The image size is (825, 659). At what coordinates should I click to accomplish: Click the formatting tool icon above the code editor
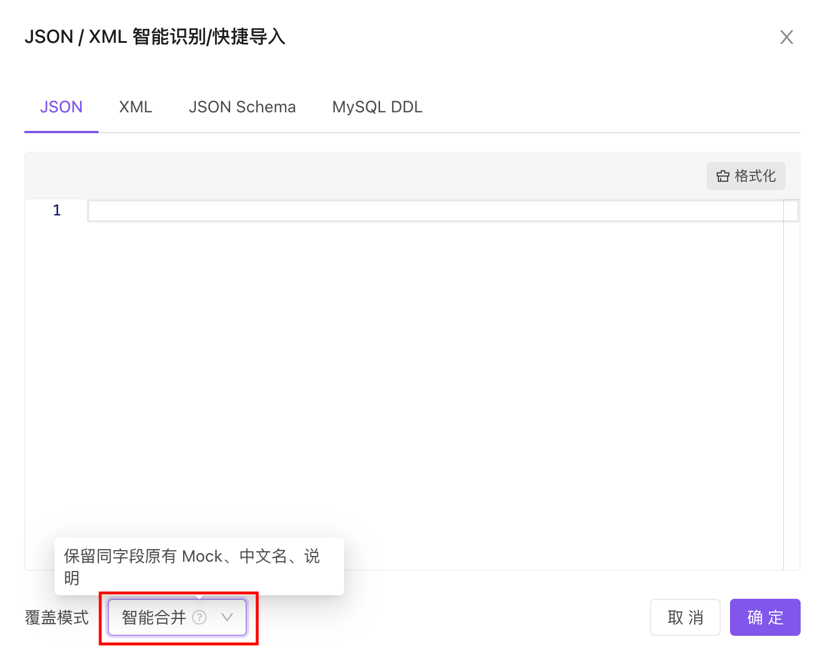coord(723,176)
